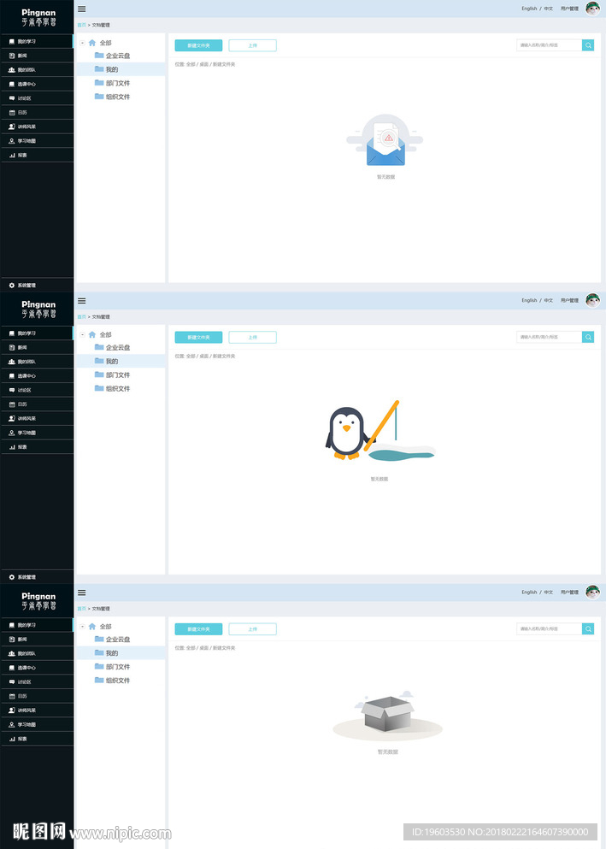Collapse the 全部 tree node on penguin screen
This screenshot has width=606, height=849.
(x=82, y=334)
